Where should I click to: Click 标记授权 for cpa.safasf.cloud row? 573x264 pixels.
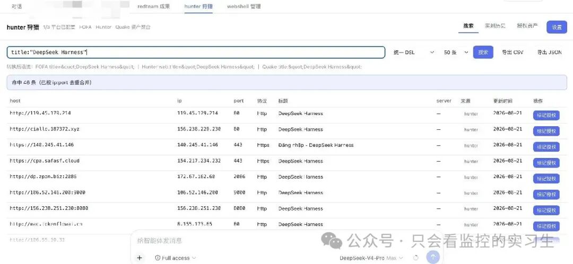point(546,163)
